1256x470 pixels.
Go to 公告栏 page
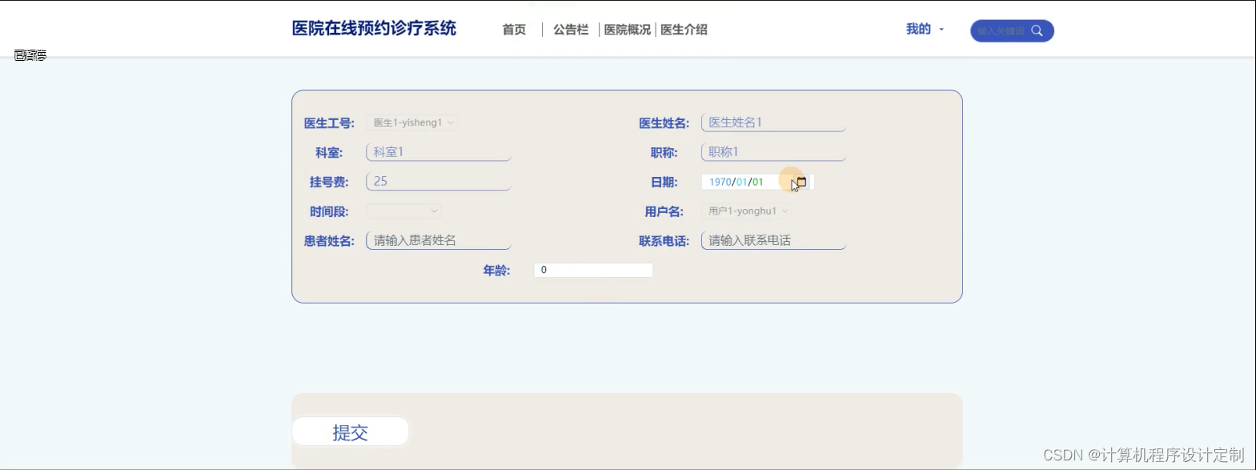[x=571, y=30]
